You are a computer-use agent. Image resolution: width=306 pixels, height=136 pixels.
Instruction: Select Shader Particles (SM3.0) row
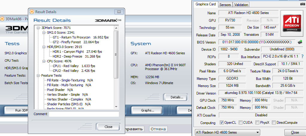pyautogui.click(x=69, y=104)
